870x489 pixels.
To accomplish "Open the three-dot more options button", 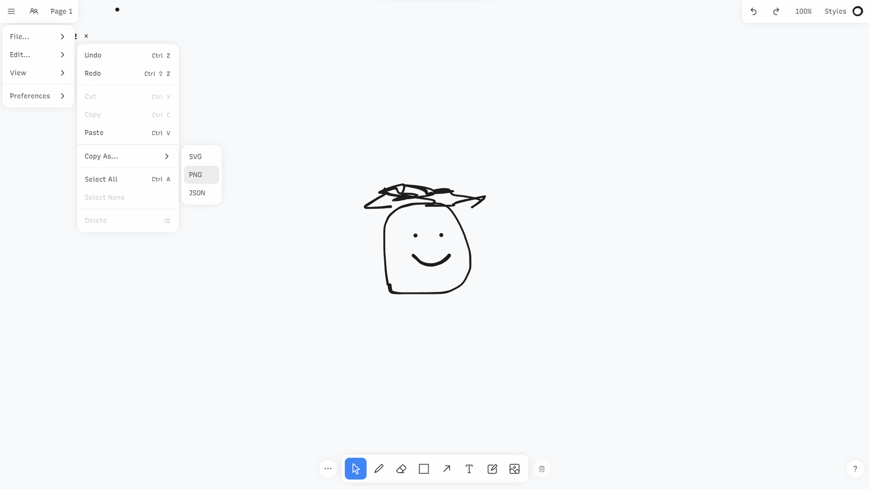I will coord(328,469).
